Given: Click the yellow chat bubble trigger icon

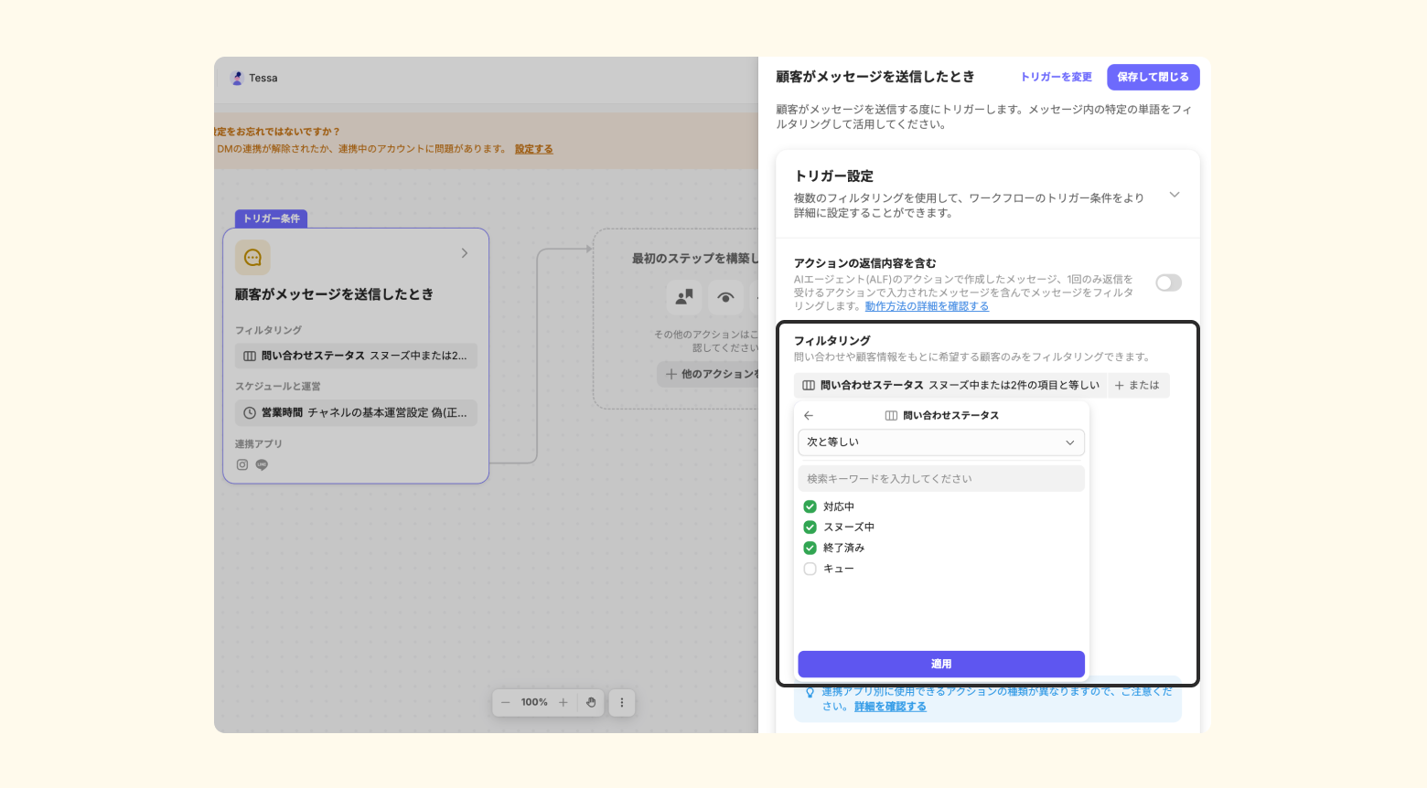Looking at the screenshot, I should click(x=252, y=258).
